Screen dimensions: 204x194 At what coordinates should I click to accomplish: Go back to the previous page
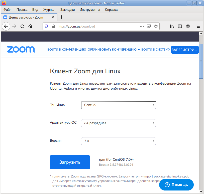coord(6,26)
